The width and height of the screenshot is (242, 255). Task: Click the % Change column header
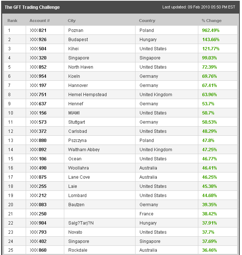tap(212, 21)
